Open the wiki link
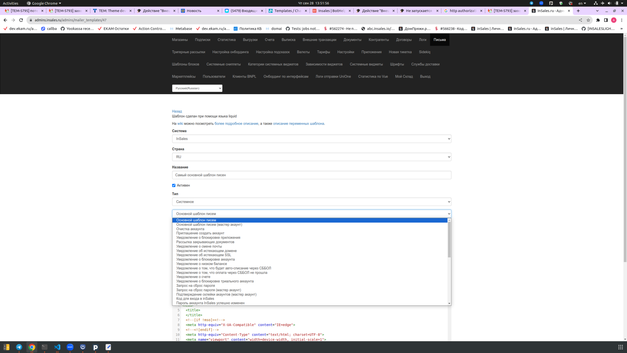Screen dimensions: 627x353 coord(180,123)
